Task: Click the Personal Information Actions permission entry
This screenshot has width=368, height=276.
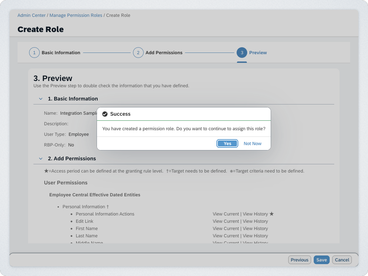Action: click(x=105, y=214)
